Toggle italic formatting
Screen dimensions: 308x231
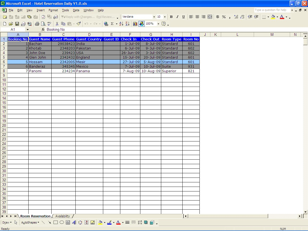coord(177,17)
